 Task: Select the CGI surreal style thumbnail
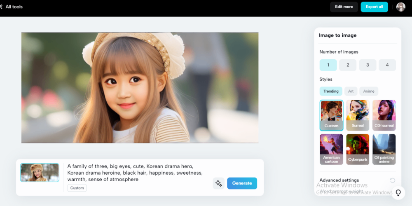coord(384,115)
